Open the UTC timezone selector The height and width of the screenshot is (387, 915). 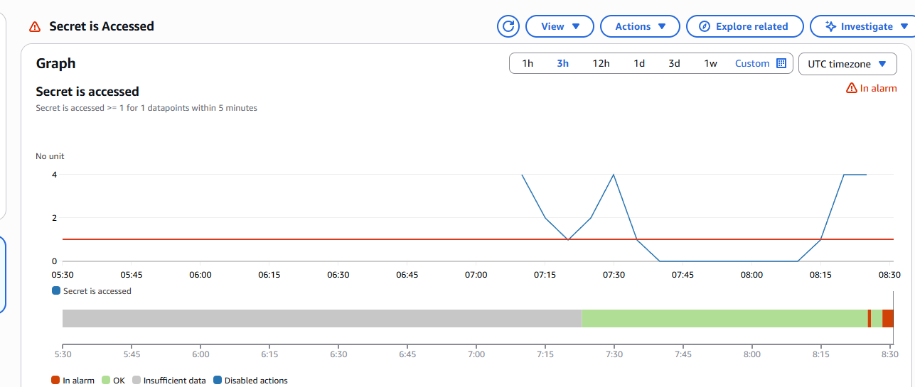(847, 63)
